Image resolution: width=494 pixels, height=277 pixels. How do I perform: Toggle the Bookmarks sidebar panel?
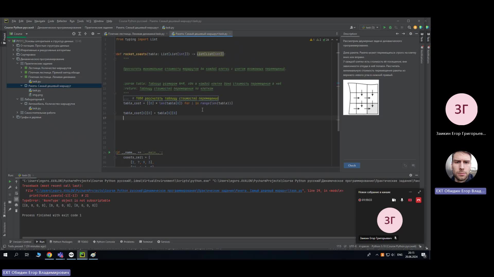pyautogui.click(x=4, y=210)
